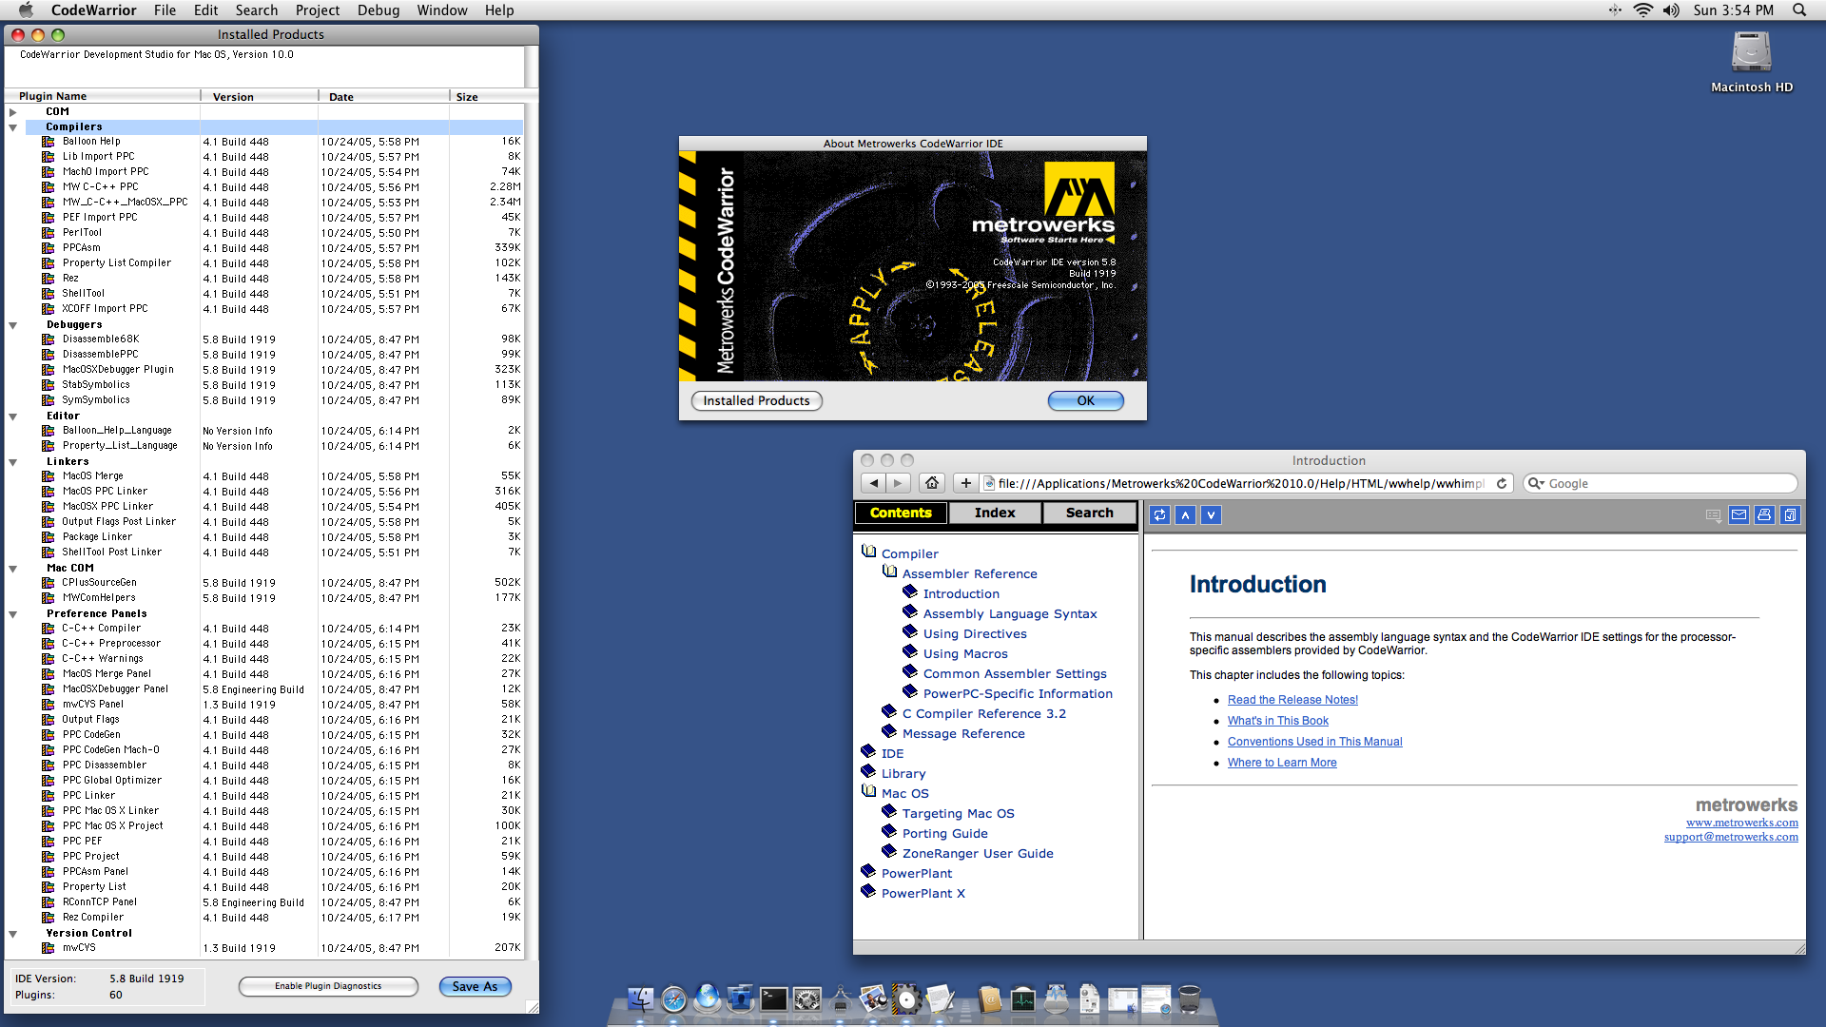Open the Window menu in menu bar
The width and height of the screenshot is (1826, 1027).
(x=442, y=10)
